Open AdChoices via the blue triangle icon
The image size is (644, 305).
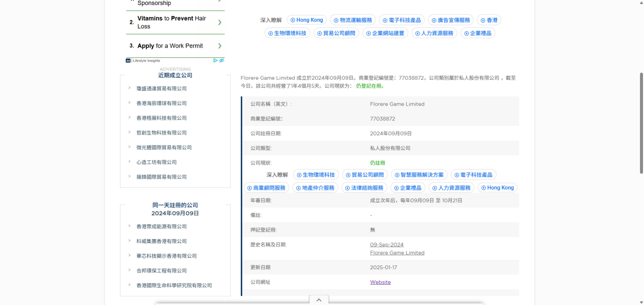pyautogui.click(x=215, y=60)
